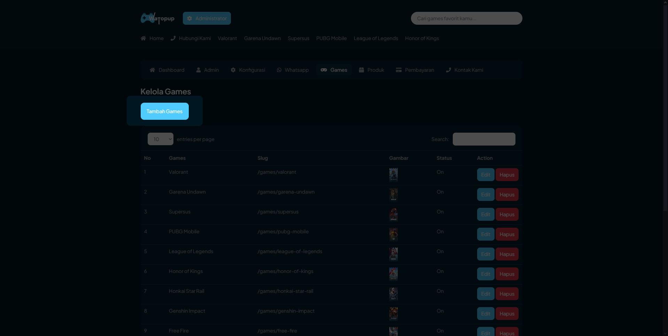Click the Admin user icon
This screenshot has height=336, width=668.
pyautogui.click(x=199, y=70)
